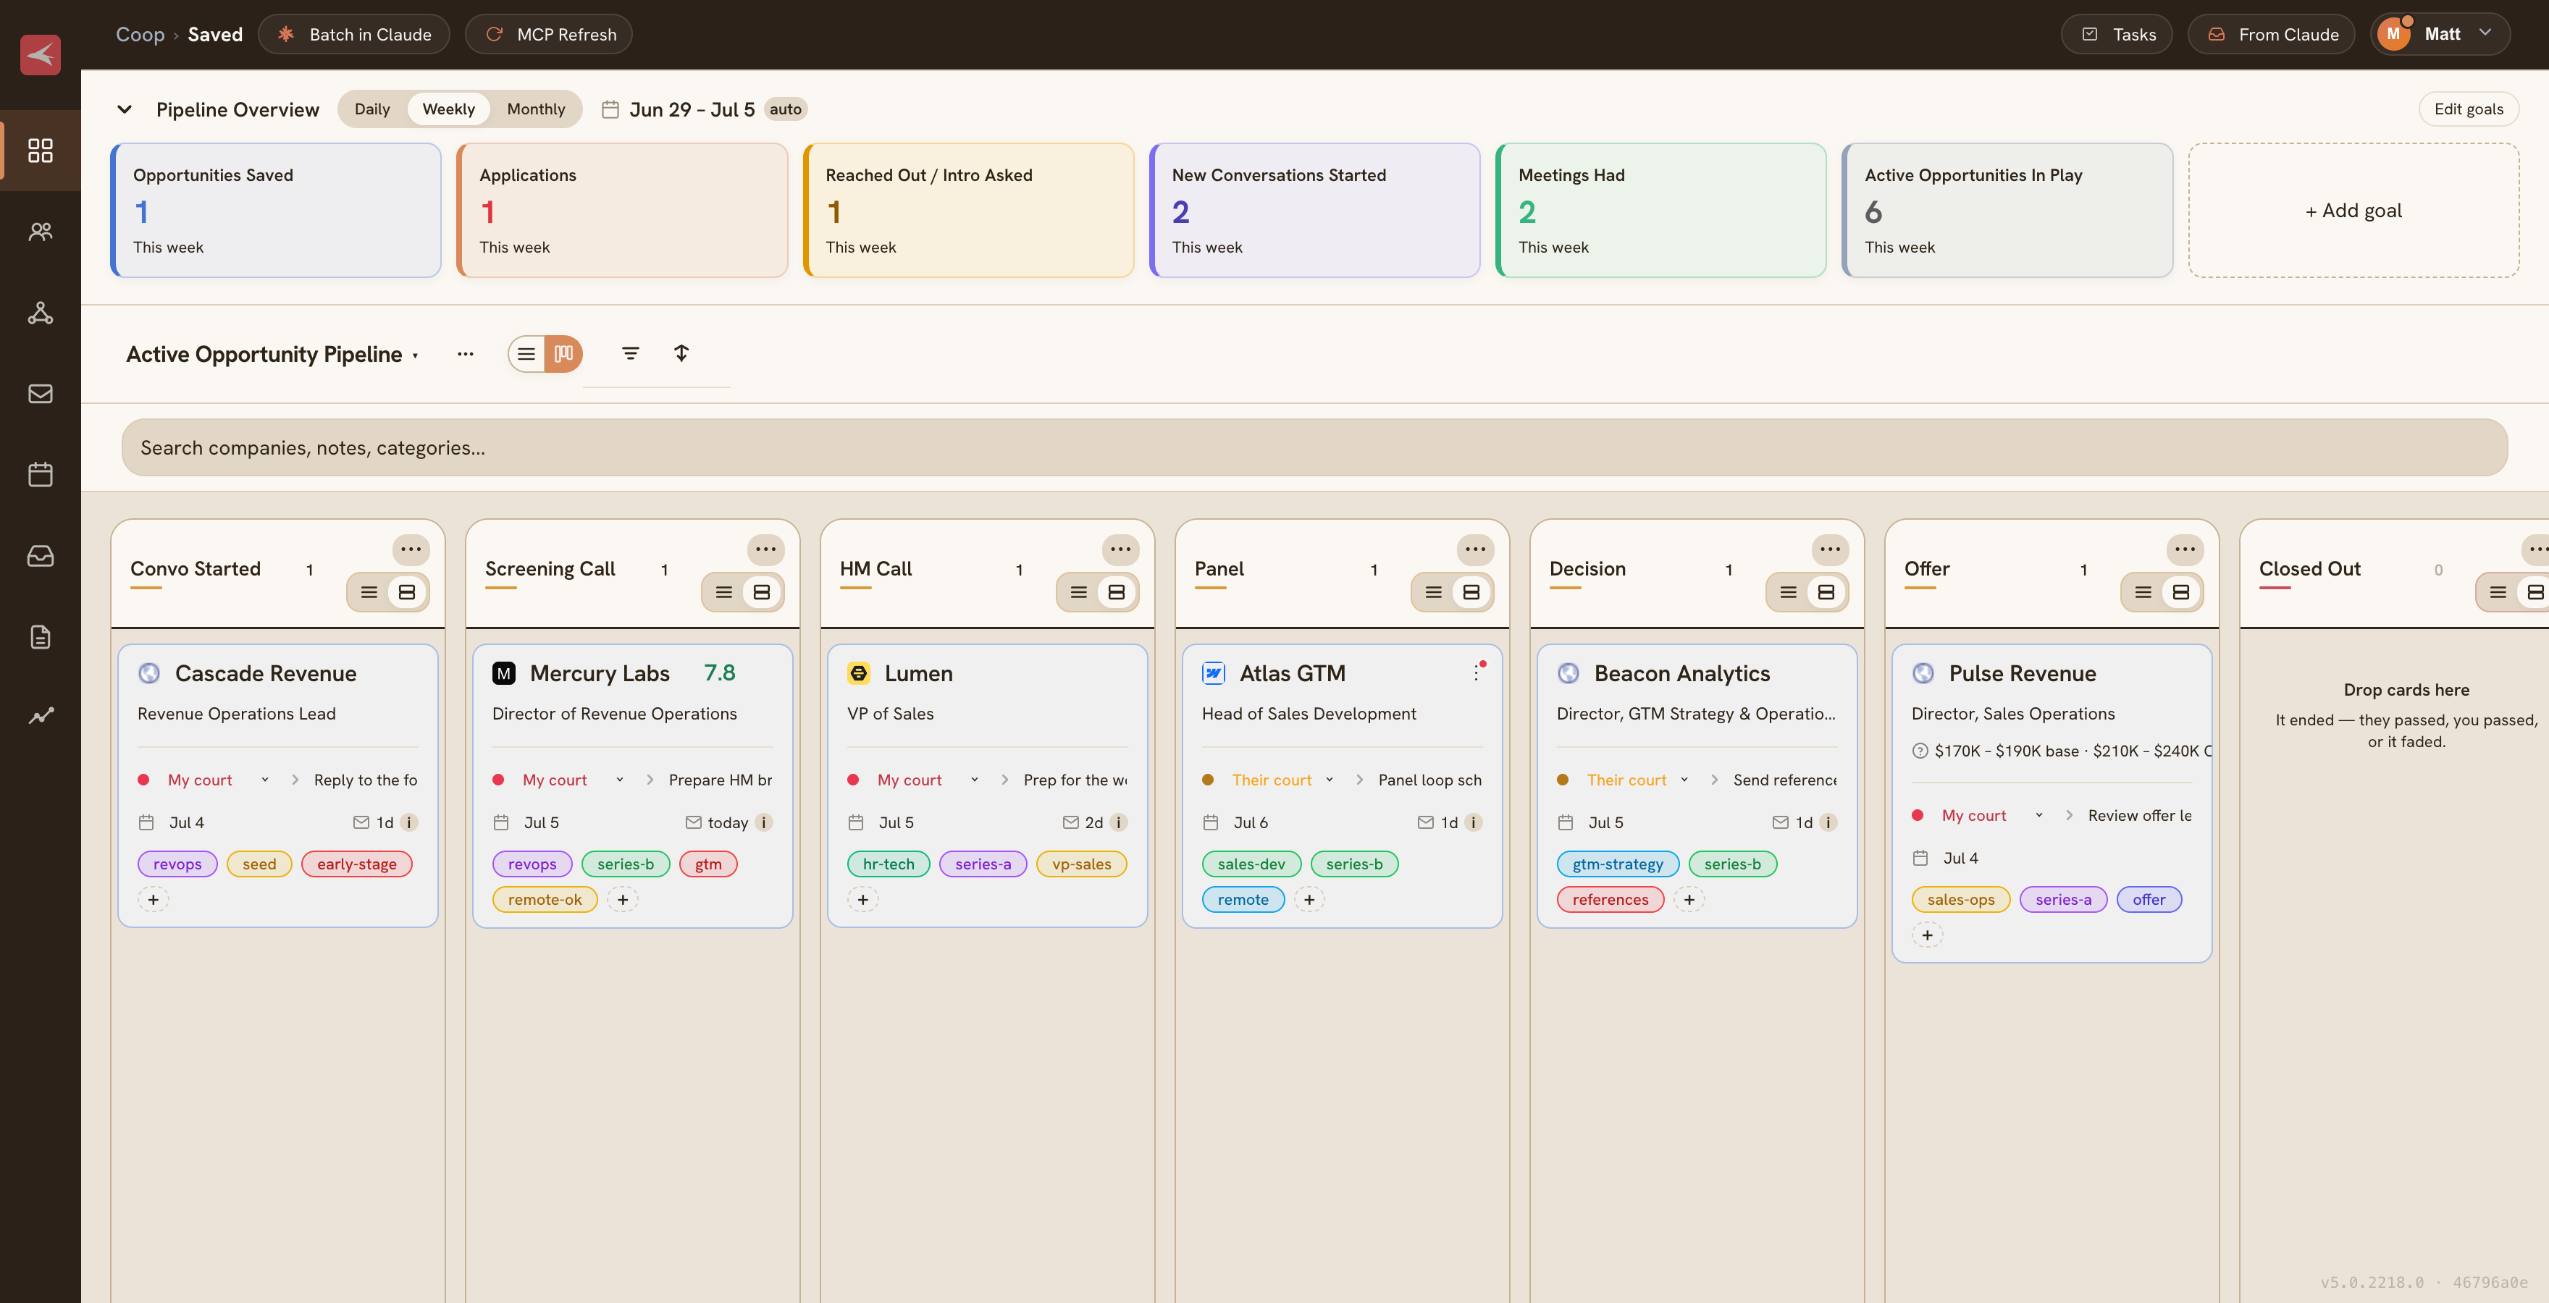
Task: Click Edit goals button
Action: tap(2469, 109)
